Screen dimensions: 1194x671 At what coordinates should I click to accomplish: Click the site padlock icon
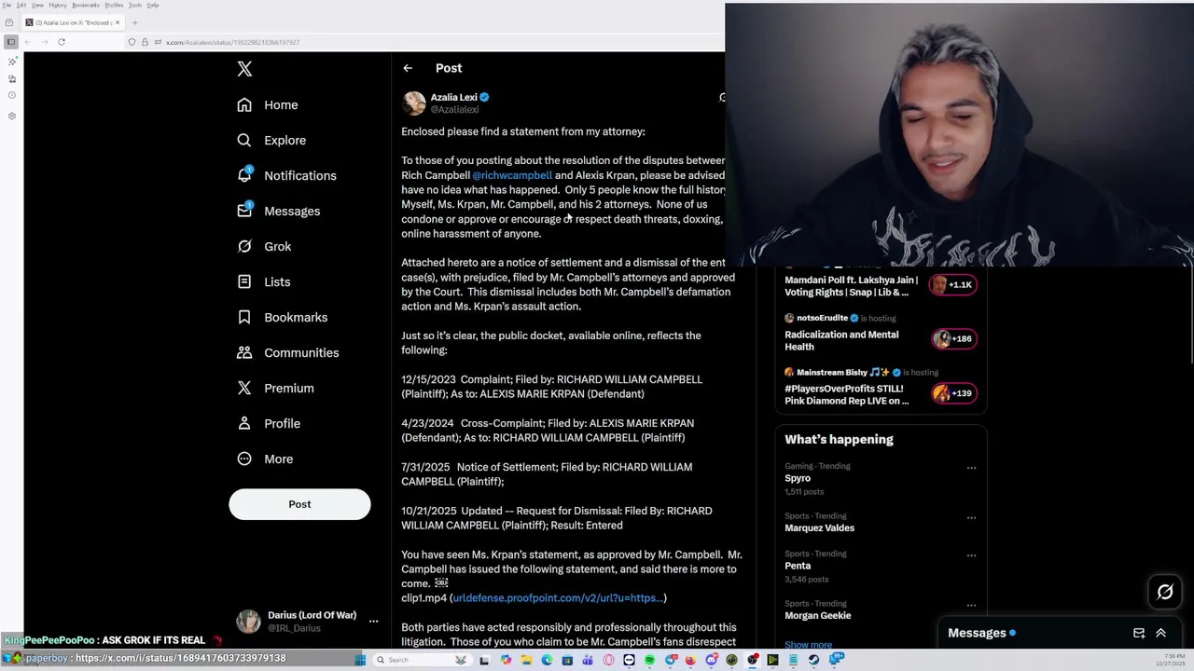pos(145,42)
